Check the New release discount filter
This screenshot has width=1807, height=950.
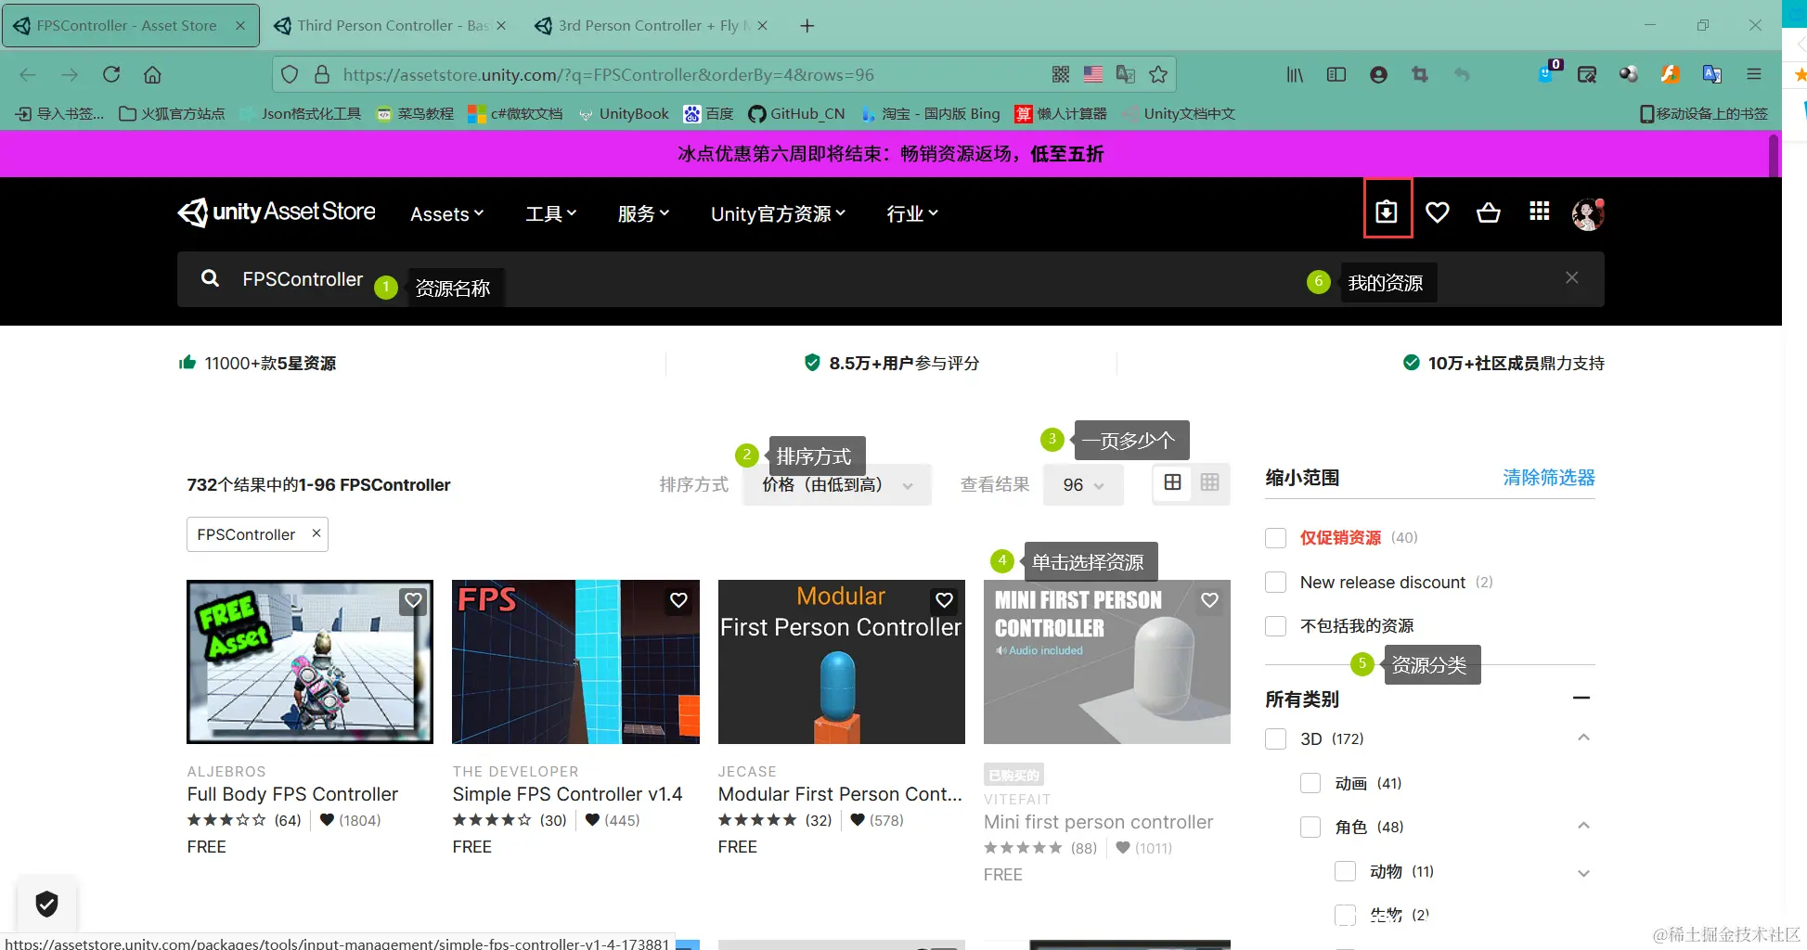click(x=1275, y=582)
